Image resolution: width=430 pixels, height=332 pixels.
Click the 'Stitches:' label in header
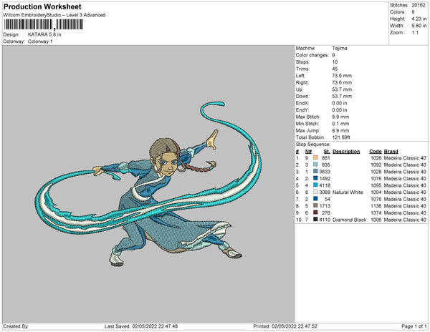pos(399,5)
